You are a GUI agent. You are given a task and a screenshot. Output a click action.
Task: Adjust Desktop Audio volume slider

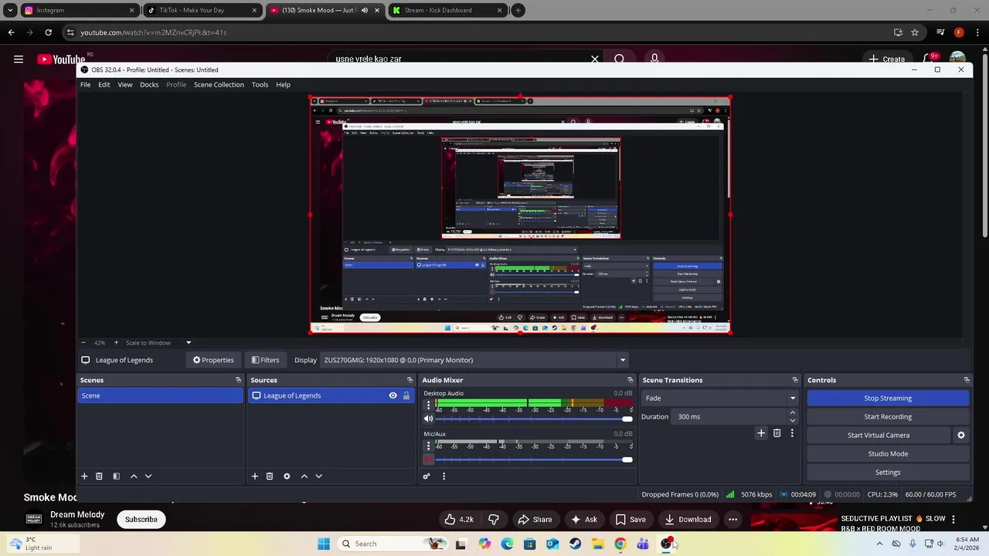533,419
